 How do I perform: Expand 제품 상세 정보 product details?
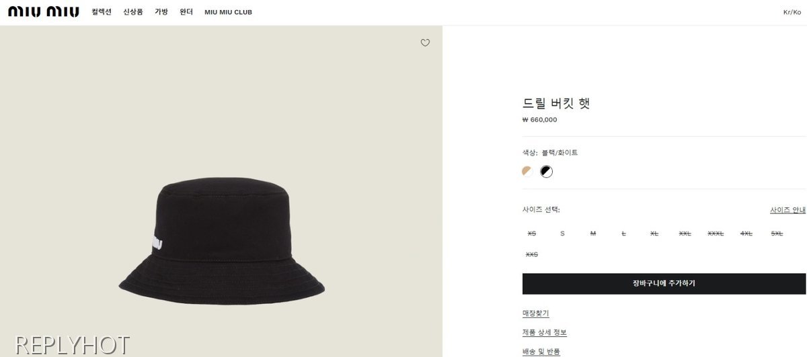(x=545, y=333)
